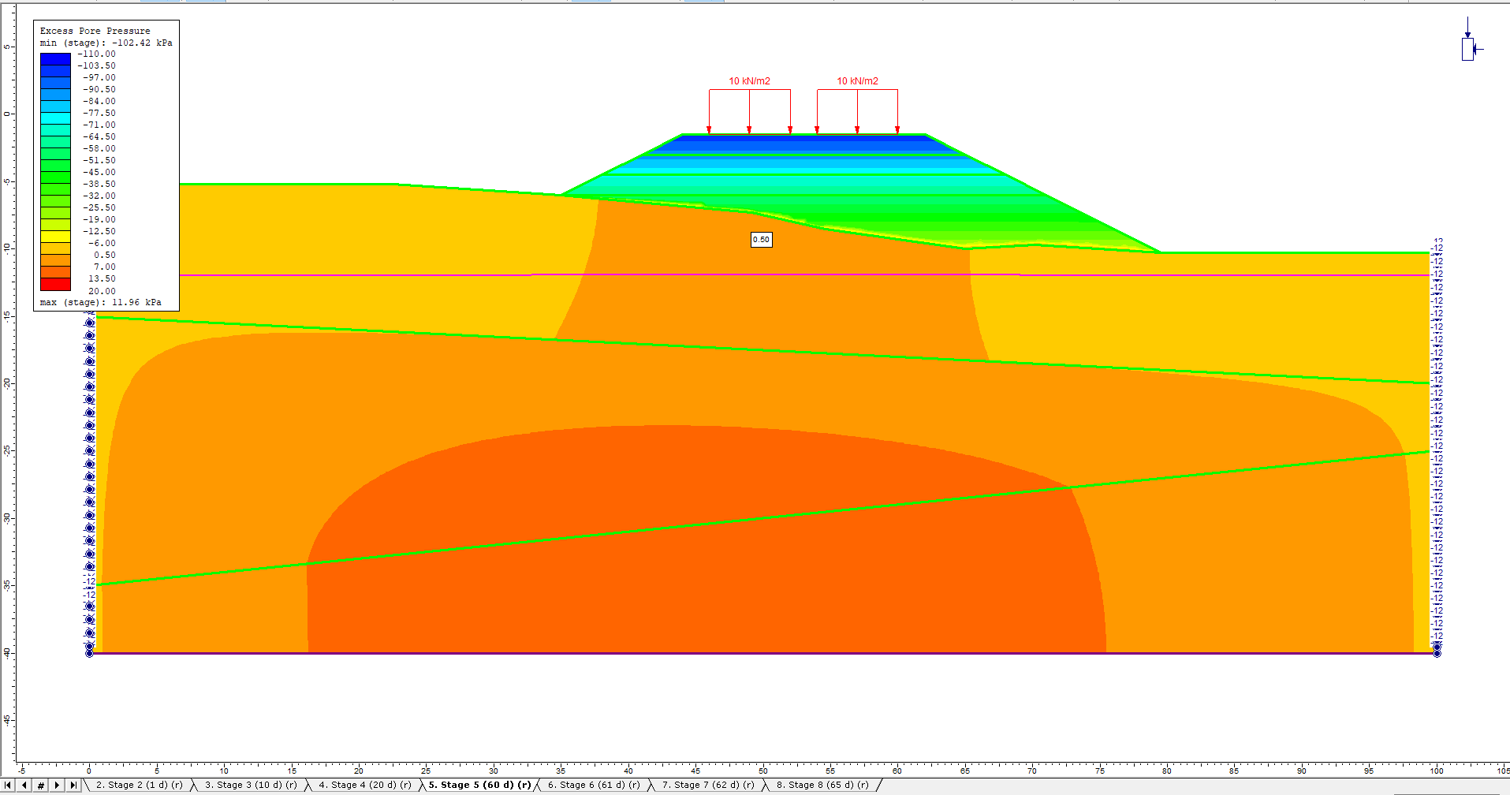
Task: Open the Stage 7 (62 d) tab
Action: click(706, 785)
